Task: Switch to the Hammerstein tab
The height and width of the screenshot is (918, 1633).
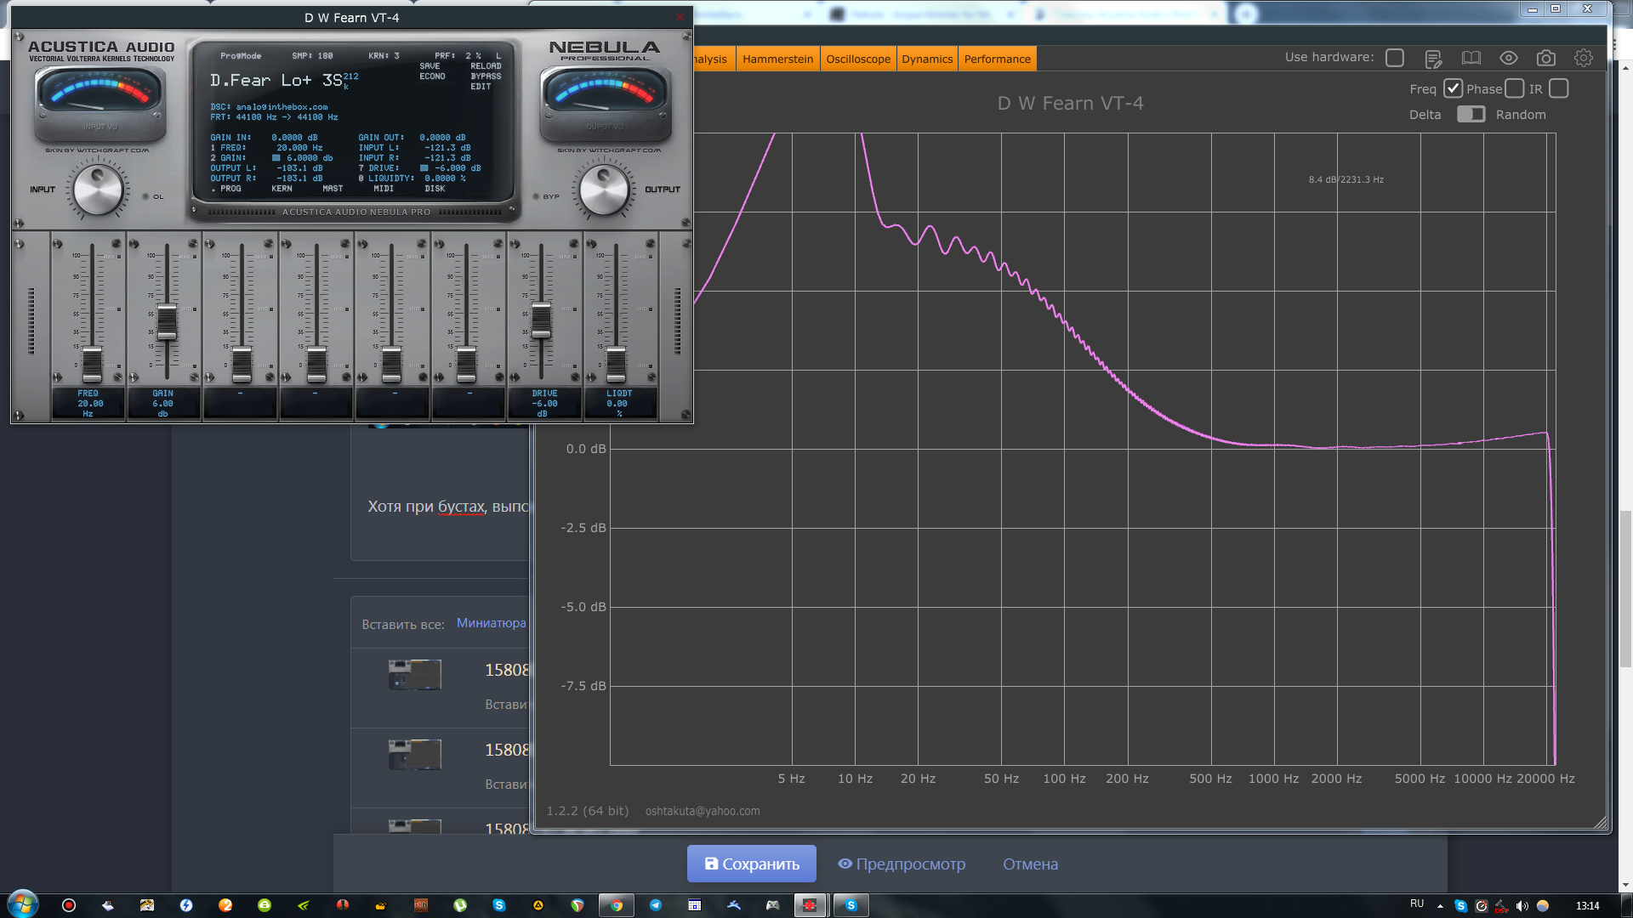Action: click(777, 59)
